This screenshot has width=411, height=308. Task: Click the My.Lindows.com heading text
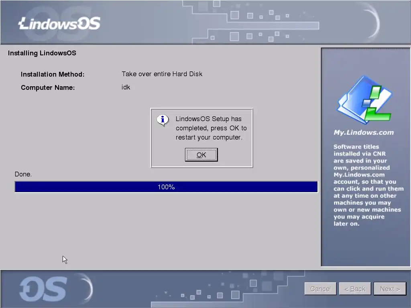point(364,132)
